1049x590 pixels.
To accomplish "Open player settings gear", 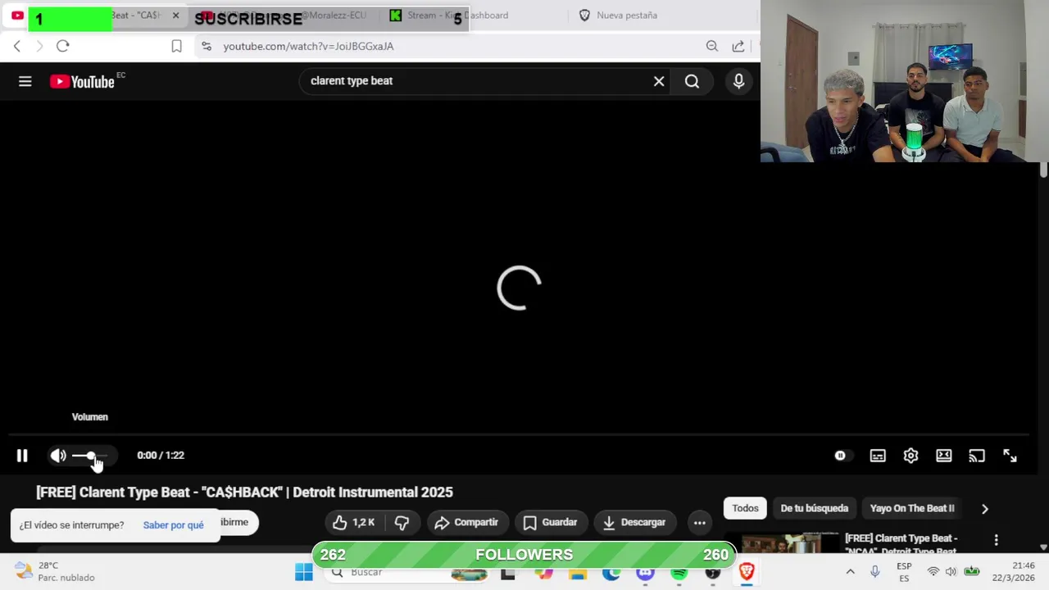I will 910,456.
